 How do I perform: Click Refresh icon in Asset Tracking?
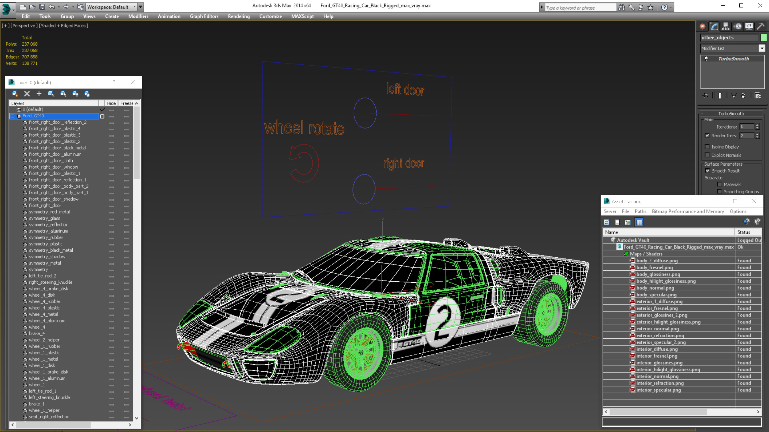607,222
